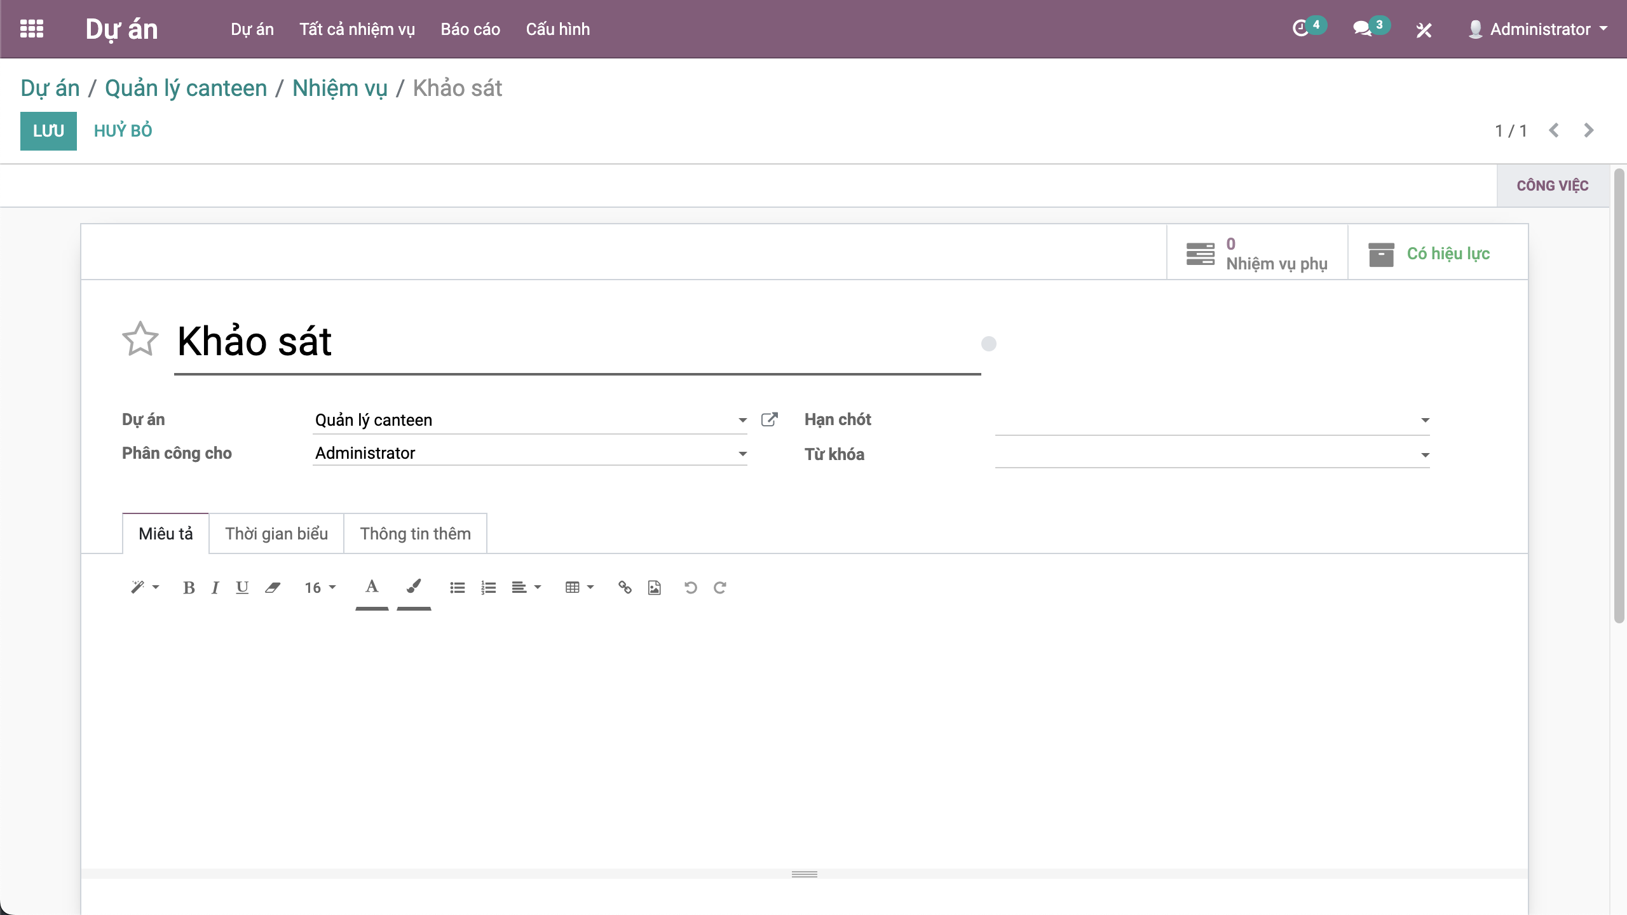Open the apps grid menu
The height and width of the screenshot is (915, 1627).
pyautogui.click(x=32, y=29)
